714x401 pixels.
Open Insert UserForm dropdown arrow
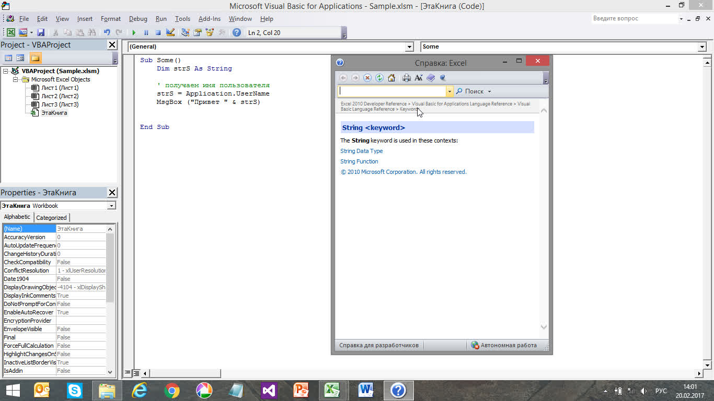(31, 32)
